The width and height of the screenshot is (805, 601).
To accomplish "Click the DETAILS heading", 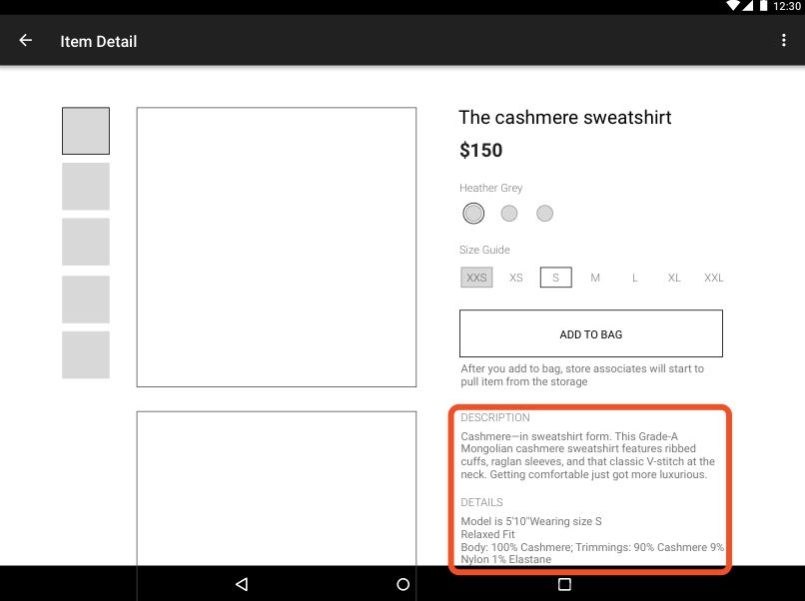I will coord(481,502).
